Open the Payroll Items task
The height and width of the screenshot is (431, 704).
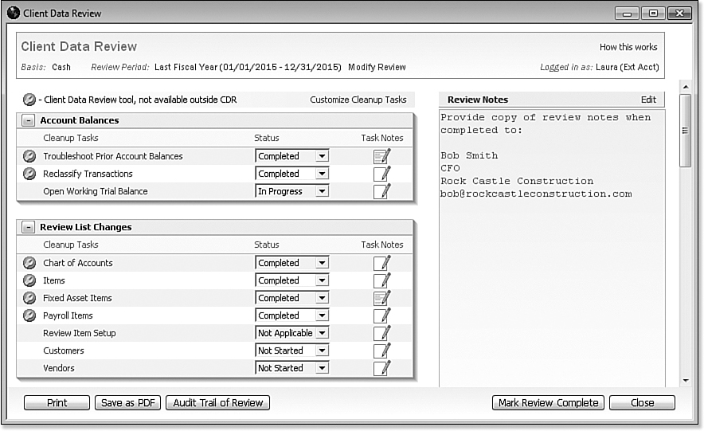pos(68,315)
